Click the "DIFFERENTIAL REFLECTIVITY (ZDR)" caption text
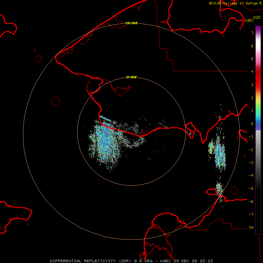Image resolution: width=263 pixels, height=263 pixels. click(x=91, y=261)
